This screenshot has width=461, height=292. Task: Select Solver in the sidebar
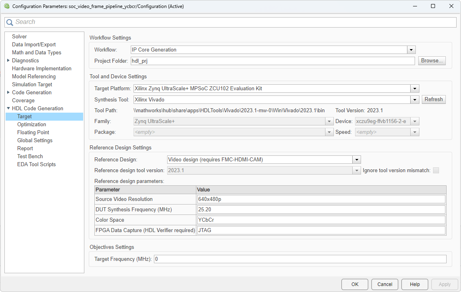pyautogui.click(x=19, y=36)
